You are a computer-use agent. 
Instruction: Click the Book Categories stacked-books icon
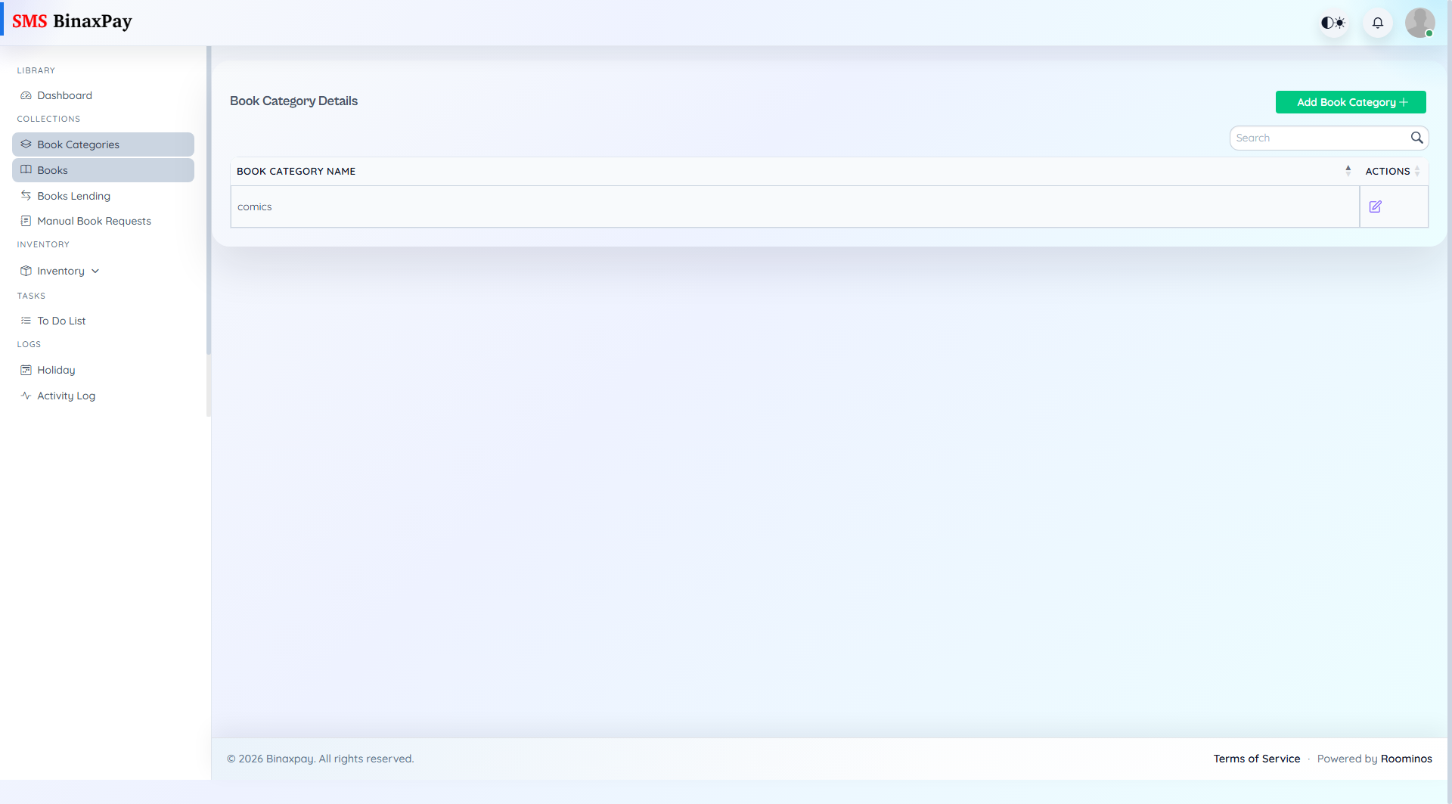point(26,144)
